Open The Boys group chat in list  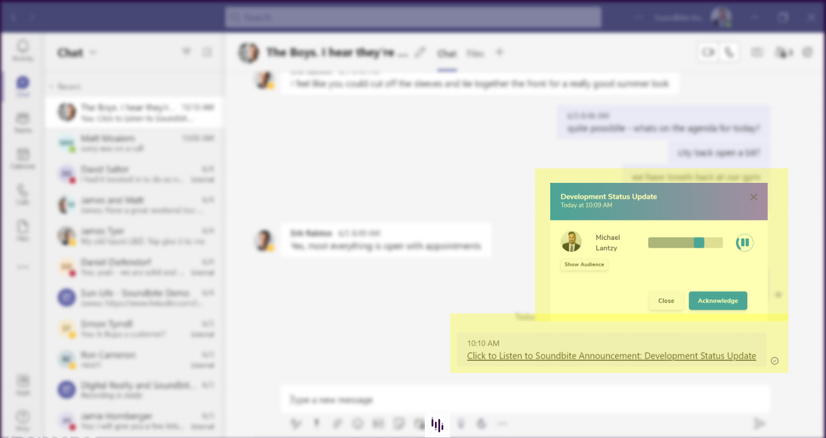point(134,112)
